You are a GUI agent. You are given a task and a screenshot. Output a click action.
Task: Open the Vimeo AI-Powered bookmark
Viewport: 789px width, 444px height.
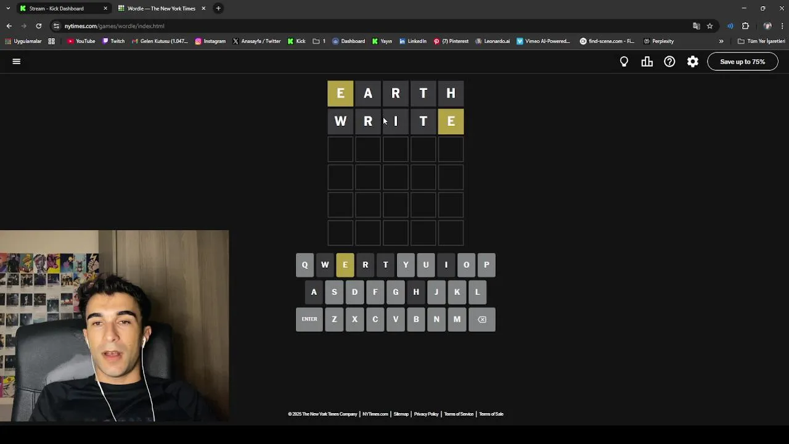pos(543,41)
